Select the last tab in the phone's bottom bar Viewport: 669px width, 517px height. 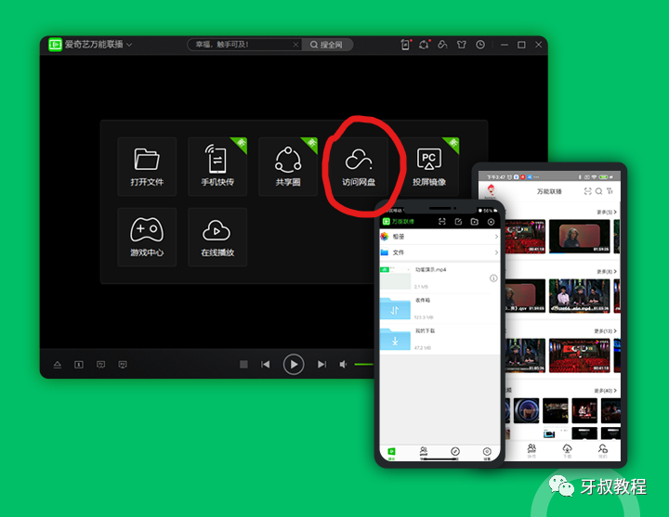click(487, 453)
